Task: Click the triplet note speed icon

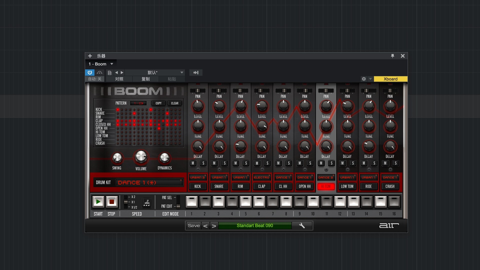Action: tap(147, 202)
